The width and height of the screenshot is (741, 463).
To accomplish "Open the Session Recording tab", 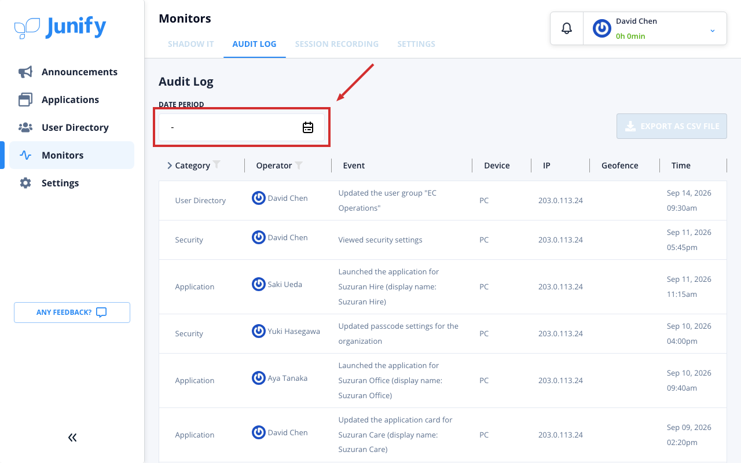I will pyautogui.click(x=337, y=44).
